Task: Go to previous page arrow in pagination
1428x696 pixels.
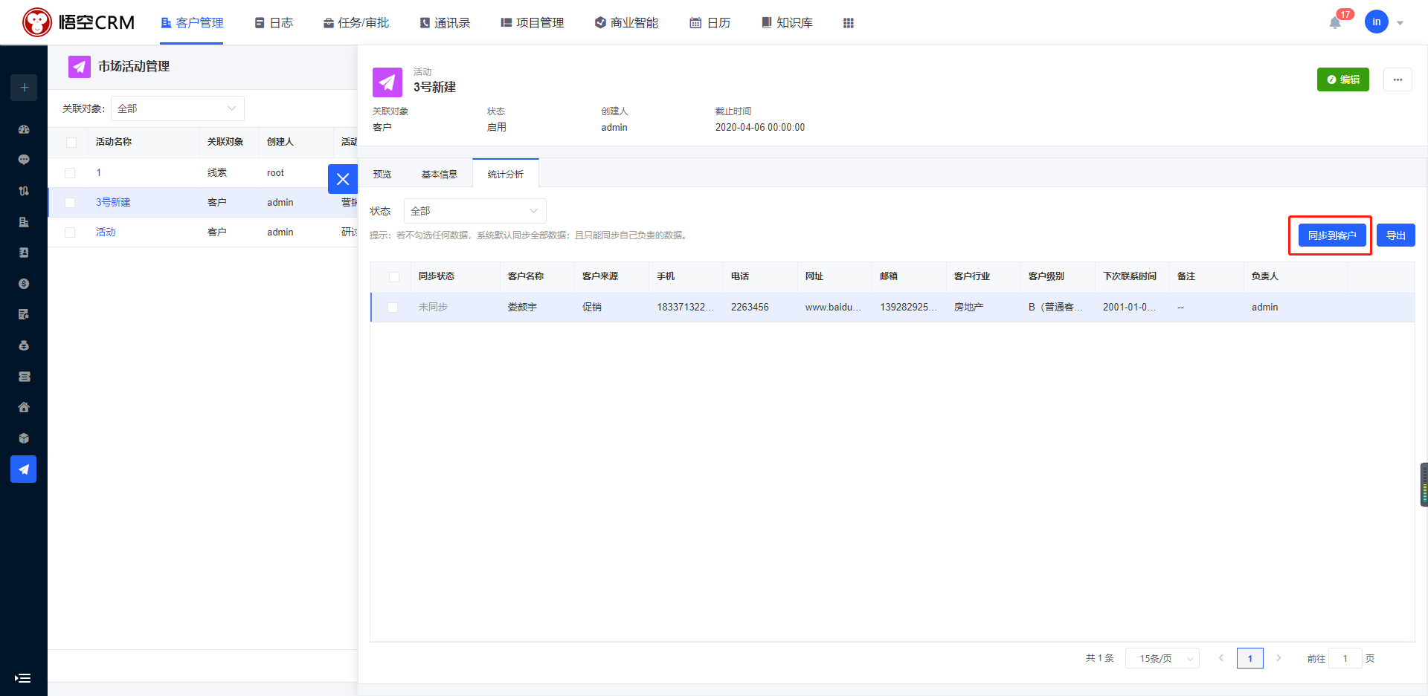Action: [1220, 658]
